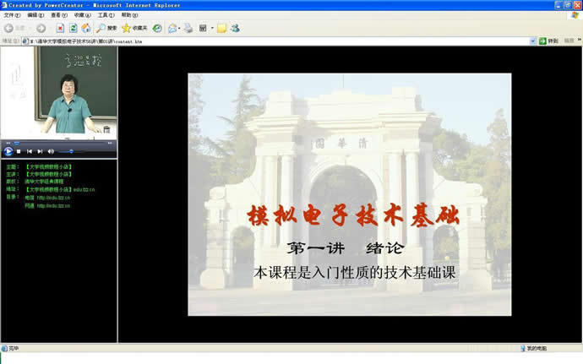The width and height of the screenshot is (583, 364).
Task: Click the status bar page icon
Action: pyautogui.click(x=4, y=349)
